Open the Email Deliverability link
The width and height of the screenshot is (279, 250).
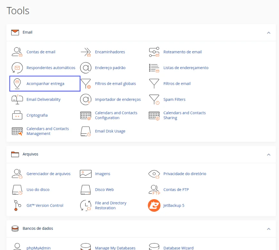pyautogui.click(x=43, y=100)
